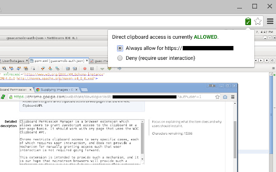Click the Check XML green arrow icon
The image size is (276, 172).
tap(102, 69)
